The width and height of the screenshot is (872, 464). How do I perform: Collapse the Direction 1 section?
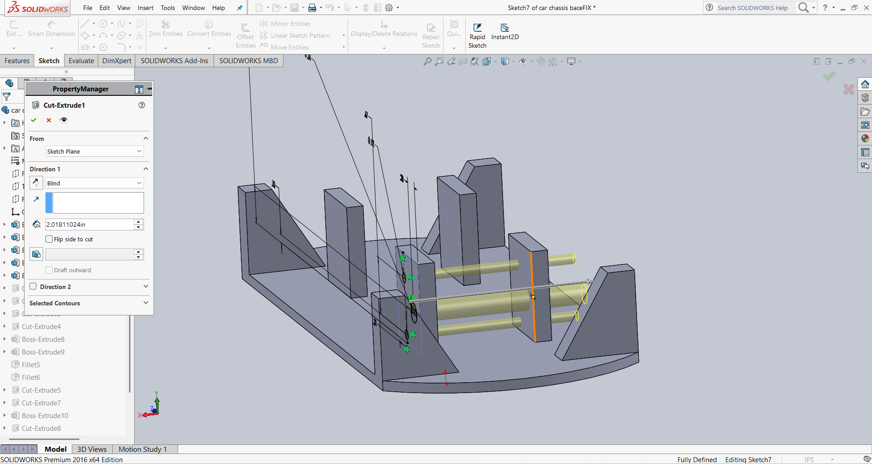point(146,169)
